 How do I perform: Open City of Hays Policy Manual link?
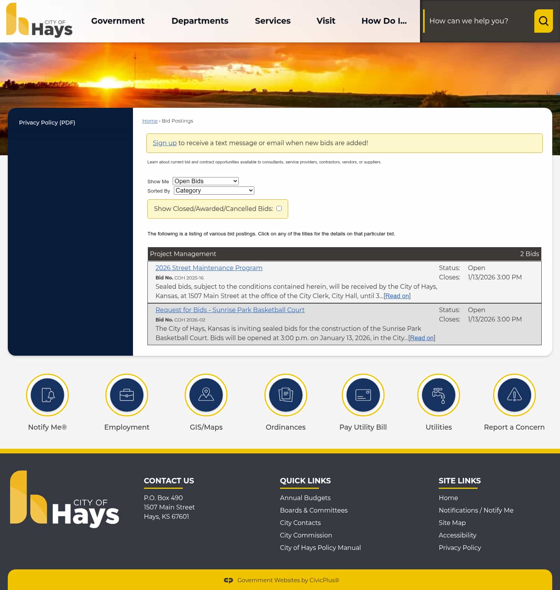point(320,548)
